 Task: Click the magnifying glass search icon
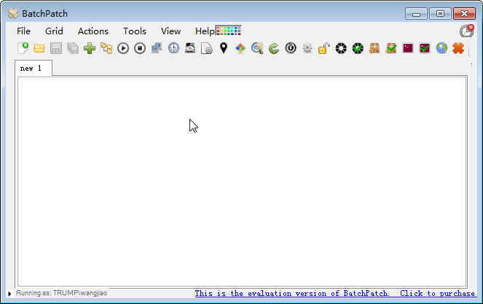[x=257, y=48]
